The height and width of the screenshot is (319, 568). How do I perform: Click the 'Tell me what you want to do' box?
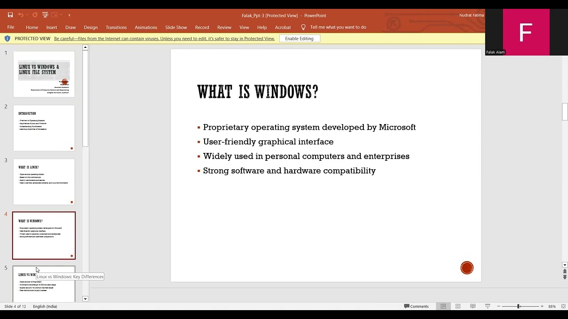338,27
